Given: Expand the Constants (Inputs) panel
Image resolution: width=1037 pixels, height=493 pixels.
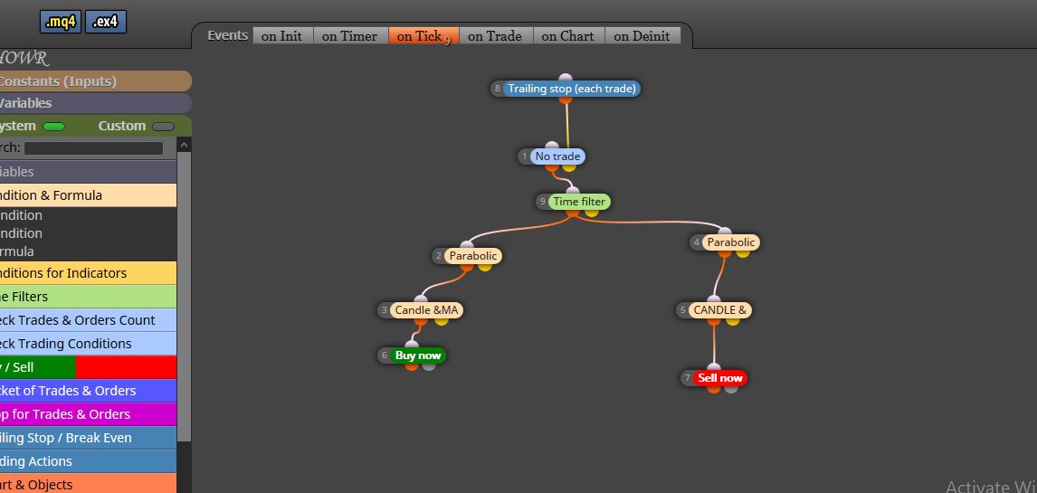Looking at the screenshot, I should point(95,81).
